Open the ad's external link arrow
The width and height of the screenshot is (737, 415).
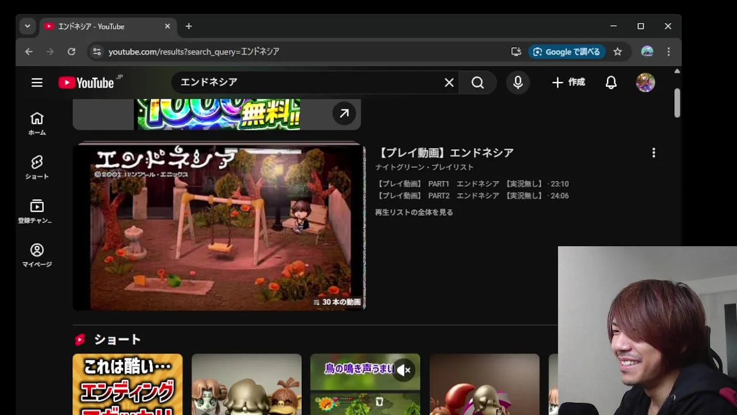point(344,113)
